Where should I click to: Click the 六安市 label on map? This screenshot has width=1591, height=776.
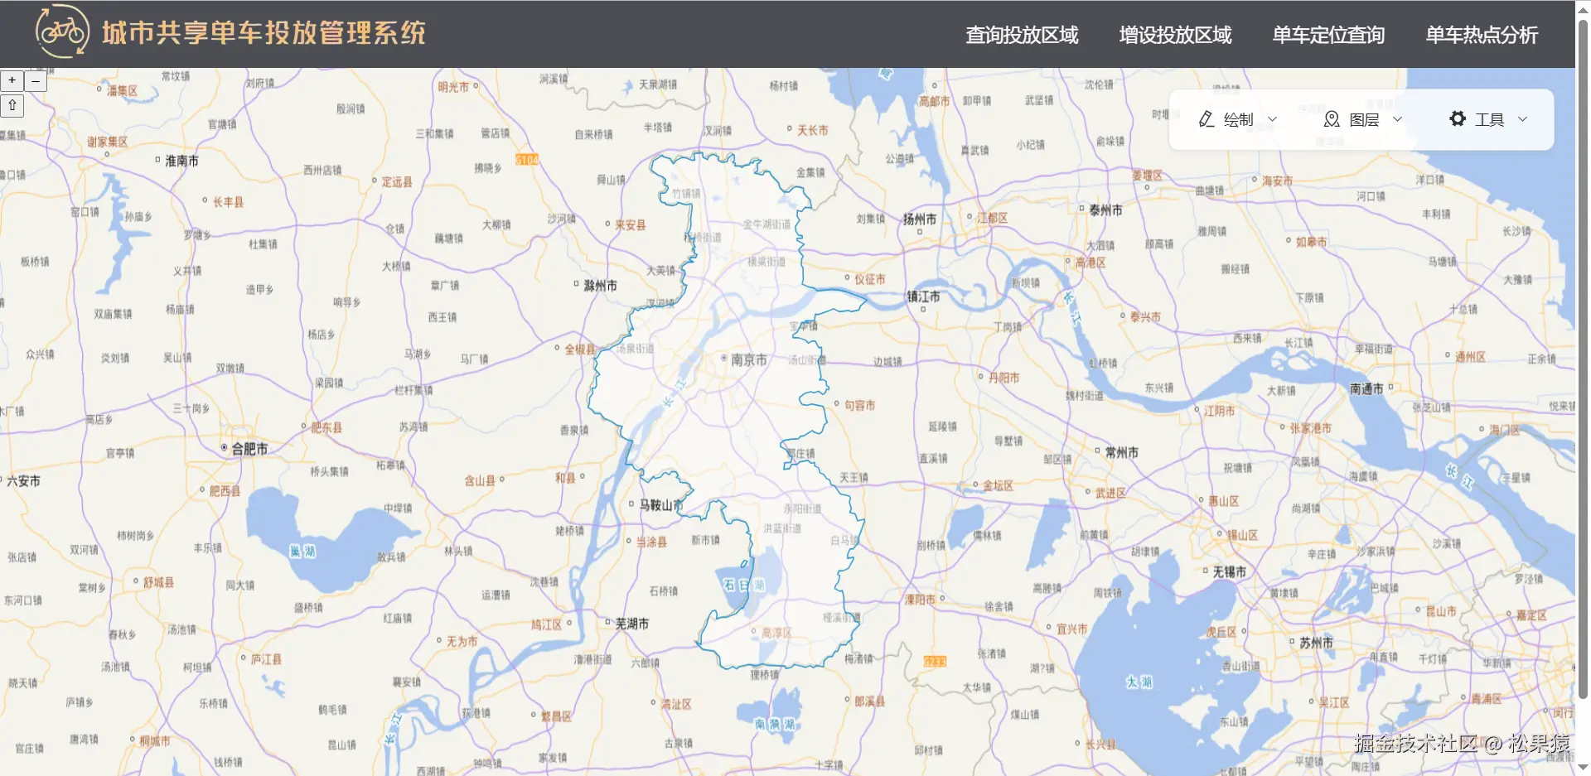(x=23, y=480)
